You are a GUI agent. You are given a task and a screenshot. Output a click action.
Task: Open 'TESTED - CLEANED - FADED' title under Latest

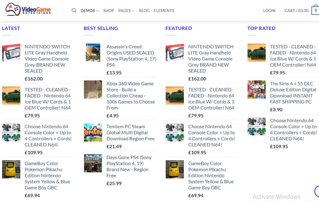pos(48,99)
